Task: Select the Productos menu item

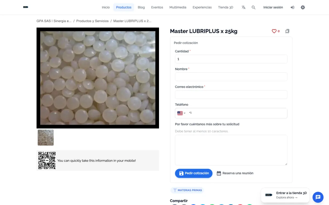Action: pos(124,7)
